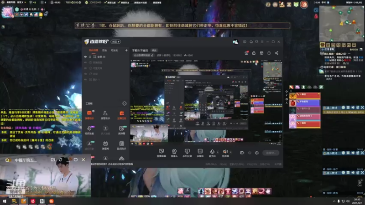Add the 多媒体 media source

pos(200,153)
